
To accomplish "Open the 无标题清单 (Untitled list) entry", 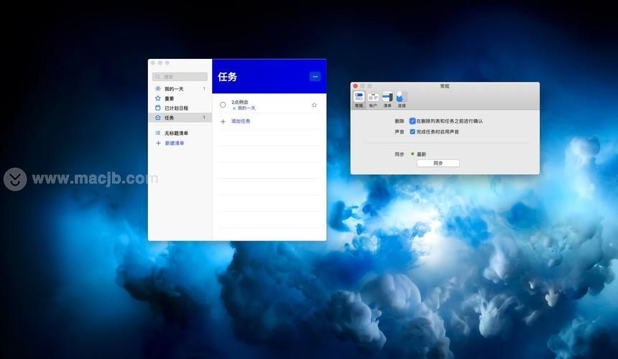I will tap(180, 133).
